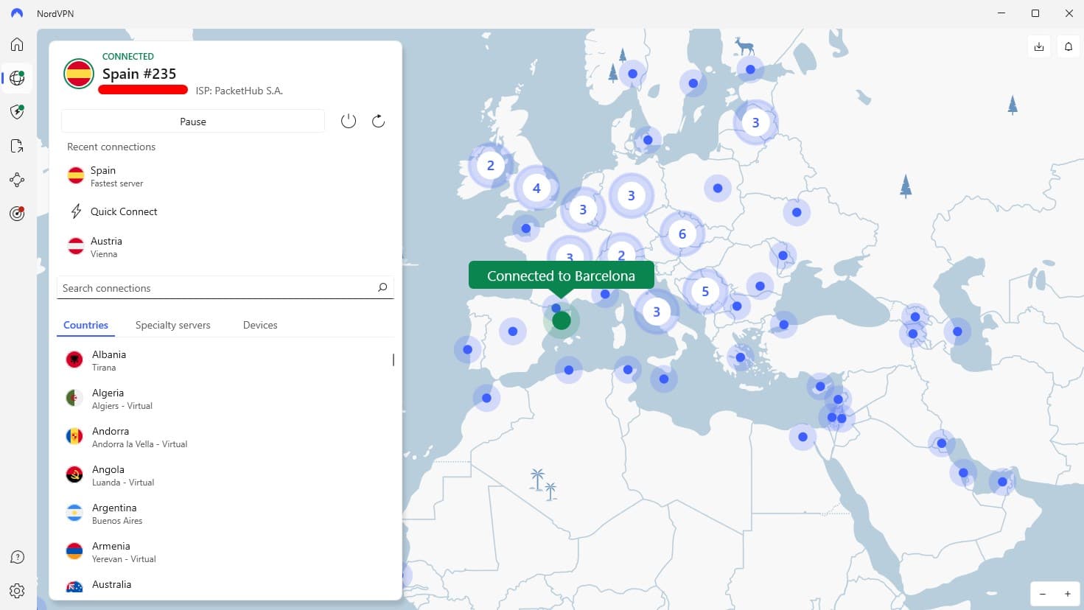This screenshot has width=1084, height=610.
Task: Click the Search connections field
Action: coord(225,288)
